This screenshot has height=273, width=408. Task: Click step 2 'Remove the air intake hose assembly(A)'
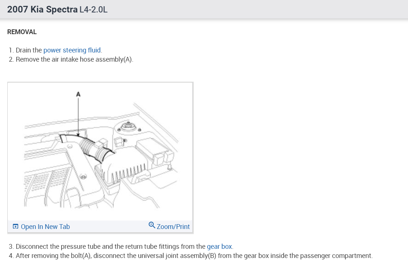(75, 59)
